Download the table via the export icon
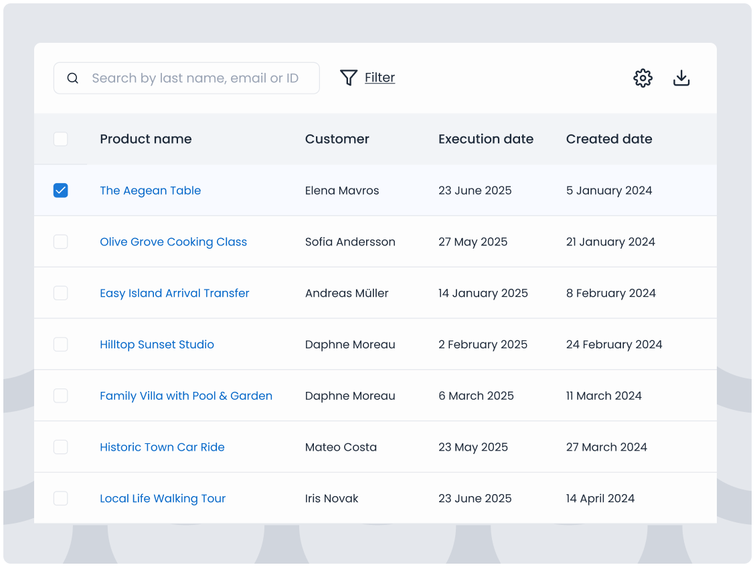Image resolution: width=755 pixels, height=567 pixels. click(681, 78)
